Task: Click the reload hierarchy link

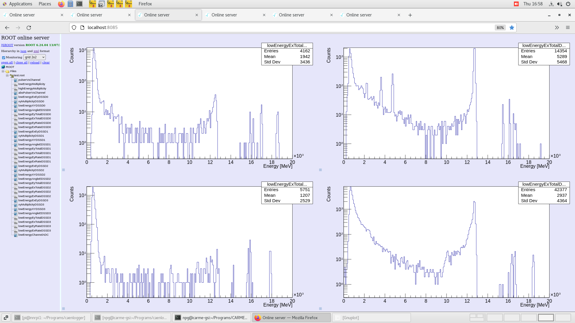Action: pos(35,63)
